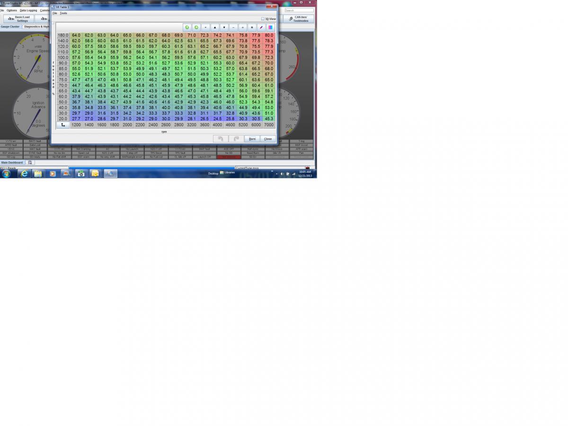
Task: Click the BATT fault indicator
Action: tap(35, 141)
